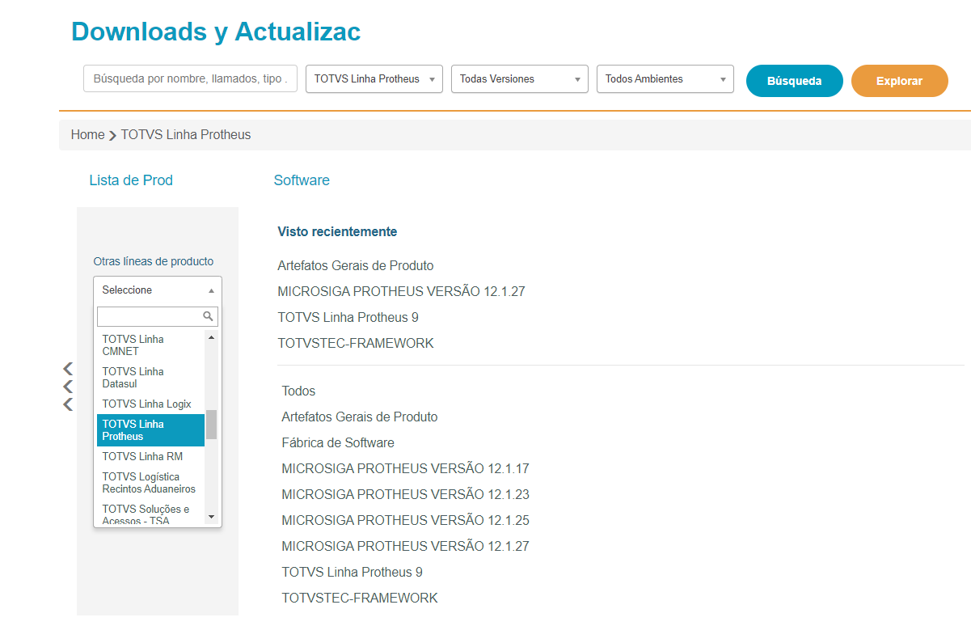Open recently viewed TOTVS Linha Protheus 9
971x626 pixels.
tap(348, 317)
